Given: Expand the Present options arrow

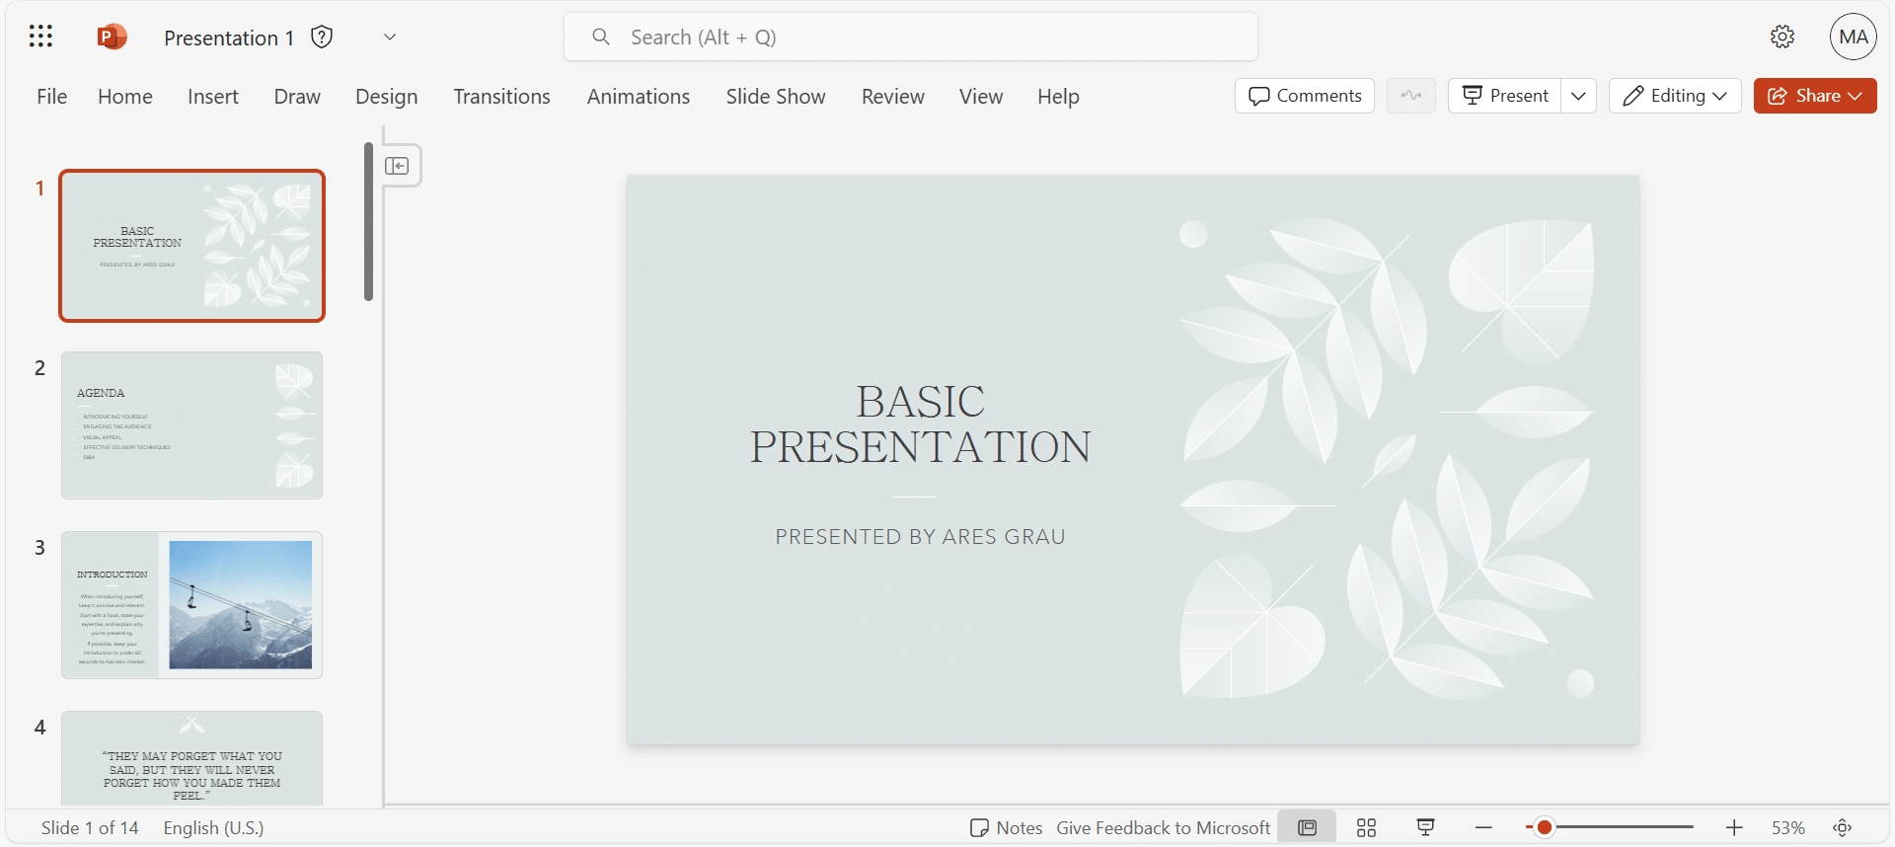Looking at the screenshot, I should [x=1578, y=96].
